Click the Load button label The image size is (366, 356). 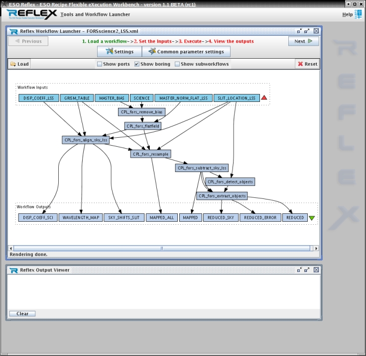(x=23, y=64)
